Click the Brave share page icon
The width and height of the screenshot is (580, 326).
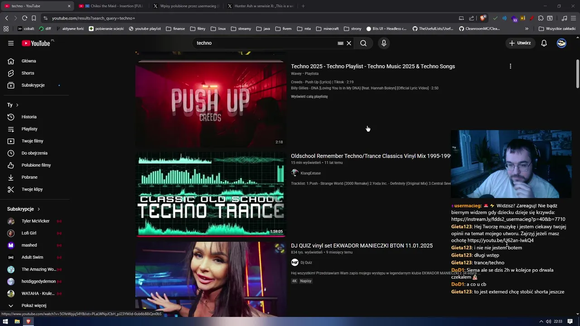coord(471,18)
